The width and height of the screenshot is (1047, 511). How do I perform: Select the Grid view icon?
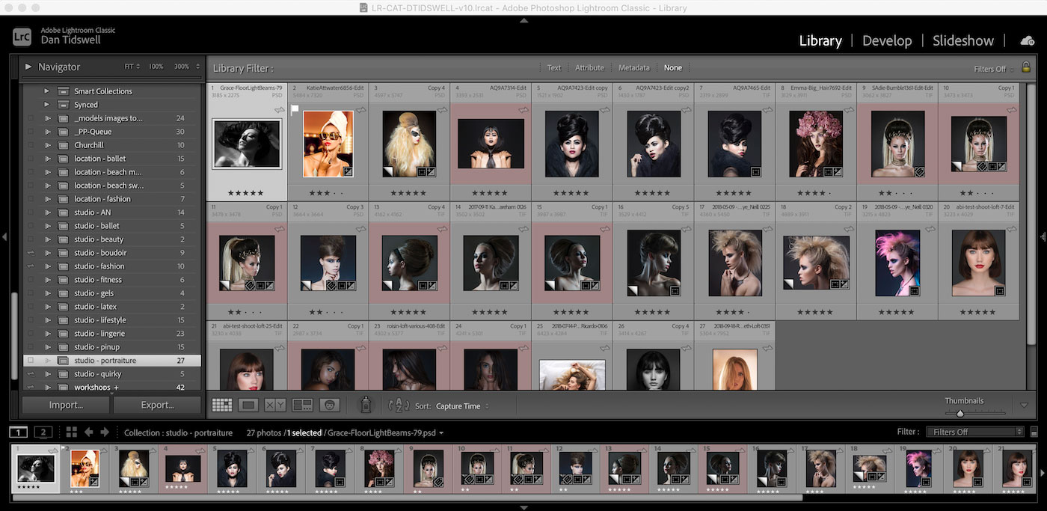coord(222,404)
